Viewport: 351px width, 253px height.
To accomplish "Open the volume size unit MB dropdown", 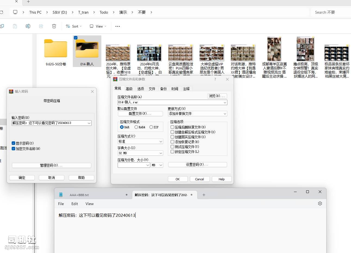I will [x=157, y=165].
